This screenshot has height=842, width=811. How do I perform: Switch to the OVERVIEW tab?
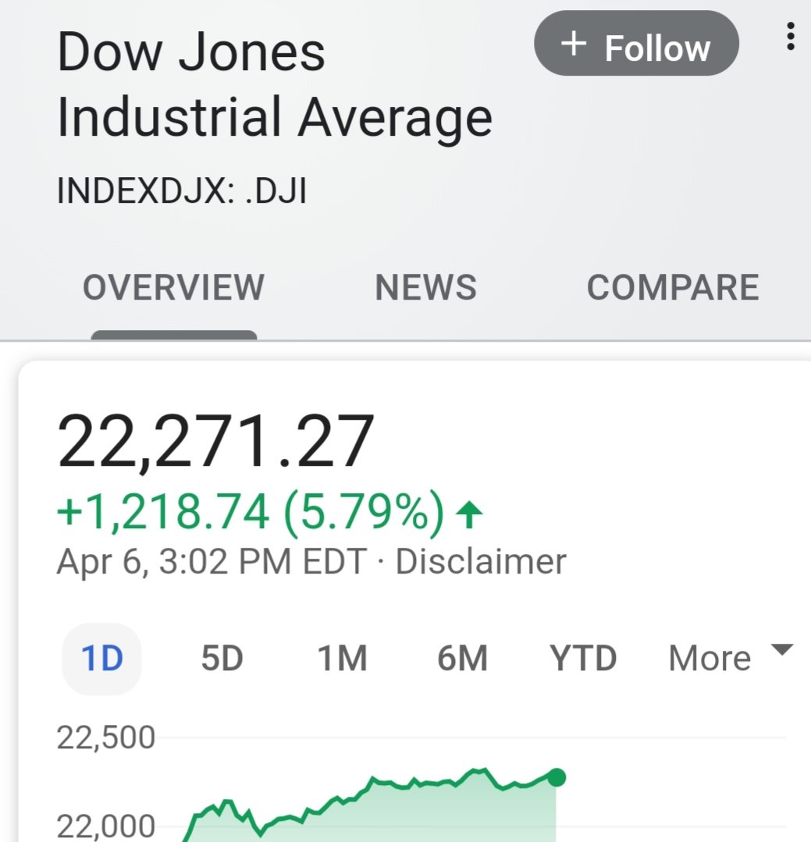click(173, 287)
